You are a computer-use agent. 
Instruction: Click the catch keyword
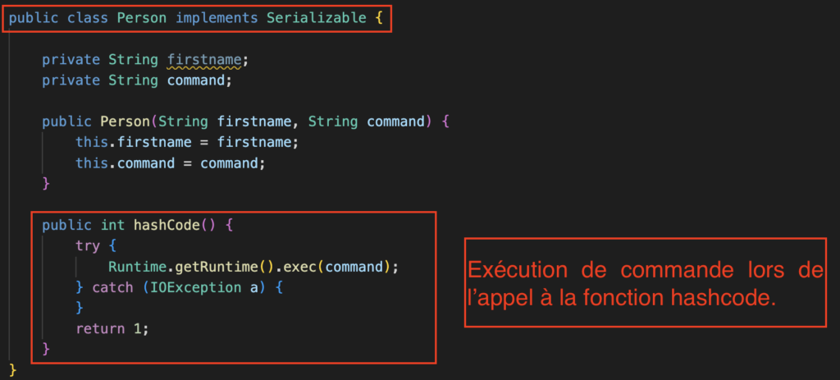pyautogui.click(x=112, y=287)
